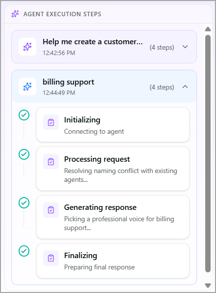Screen dimensions: 216x293
Task: Click the scrollbar down arrow
Action: coord(208,286)
